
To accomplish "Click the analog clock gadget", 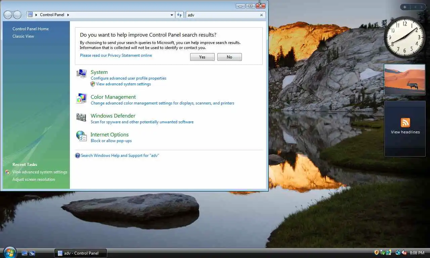I will 404,37.
